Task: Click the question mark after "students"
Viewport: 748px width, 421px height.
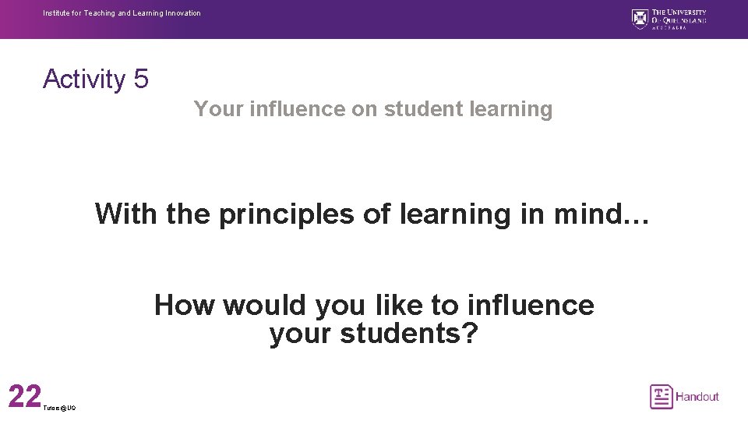Action: click(471, 332)
